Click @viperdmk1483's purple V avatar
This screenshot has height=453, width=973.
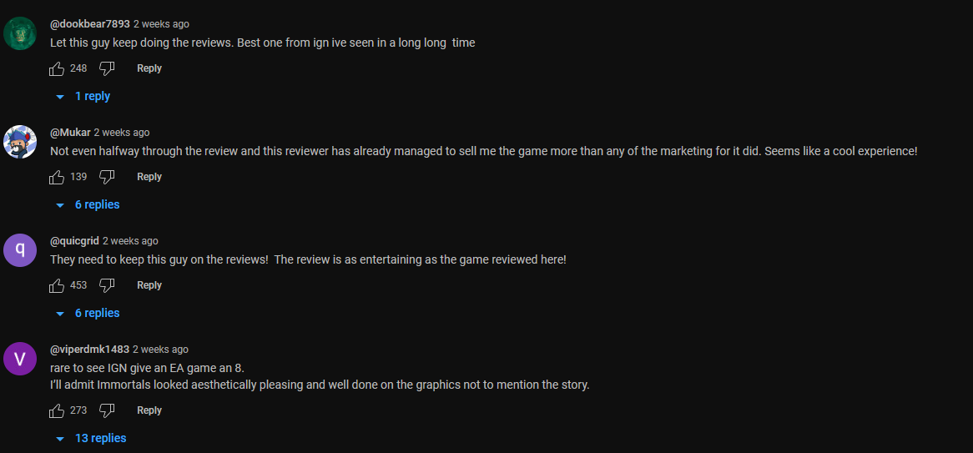(20, 358)
